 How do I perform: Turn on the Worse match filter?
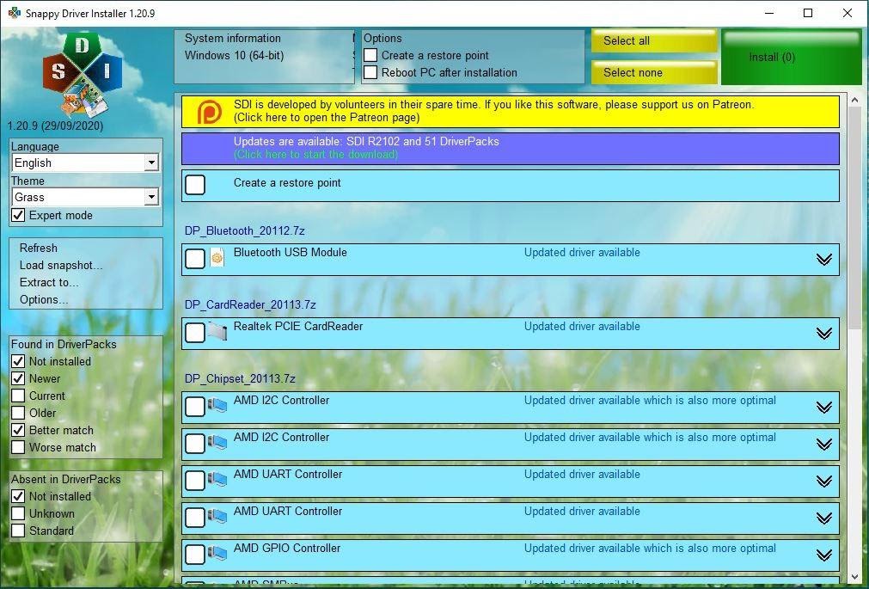(18, 447)
